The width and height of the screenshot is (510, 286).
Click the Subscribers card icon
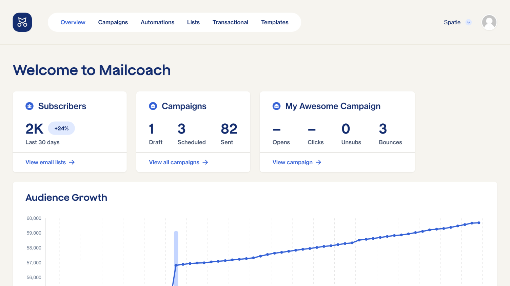tap(30, 106)
